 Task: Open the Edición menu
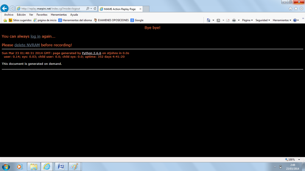[21, 15]
